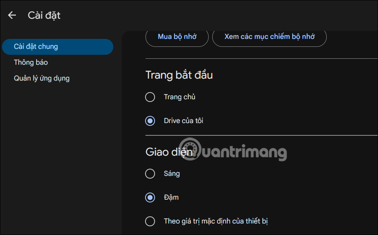Click the unselected Trang chủ radio circle
Screen dimensions: 378x235
[x=150, y=97]
